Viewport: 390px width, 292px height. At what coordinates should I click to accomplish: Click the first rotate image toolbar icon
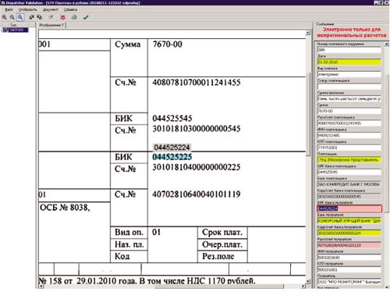[32, 17]
